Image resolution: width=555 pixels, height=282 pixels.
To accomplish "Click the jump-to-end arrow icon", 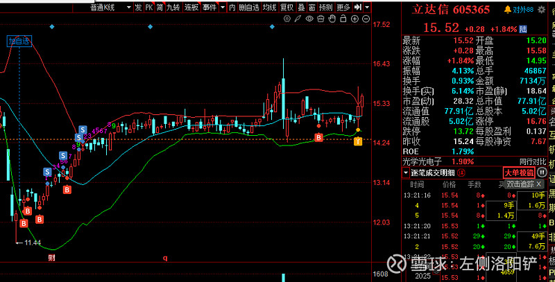I will click(358, 7).
